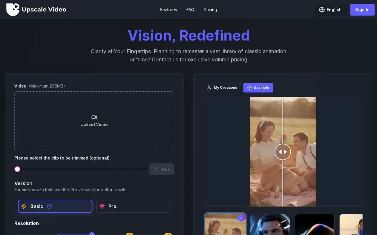Select the colorful abstract example thumbnail
Viewport: 377px width, 235px height.
click(x=315, y=224)
